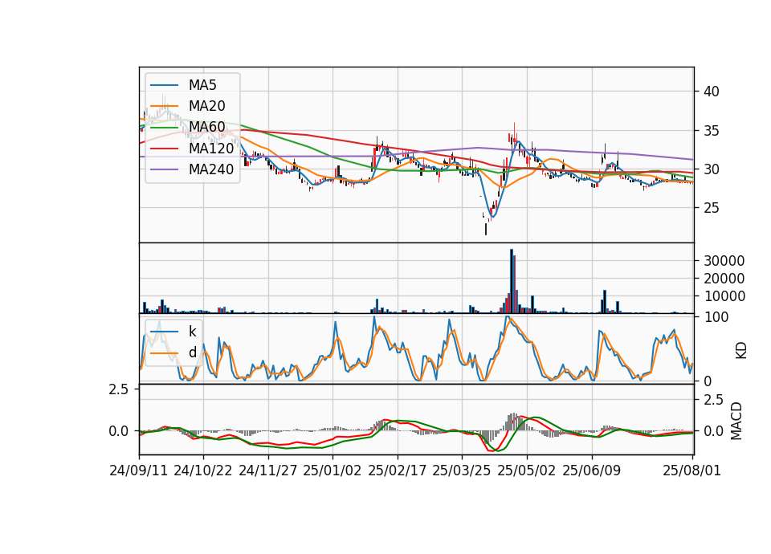Click the 25/01/02 date label

(x=332, y=470)
